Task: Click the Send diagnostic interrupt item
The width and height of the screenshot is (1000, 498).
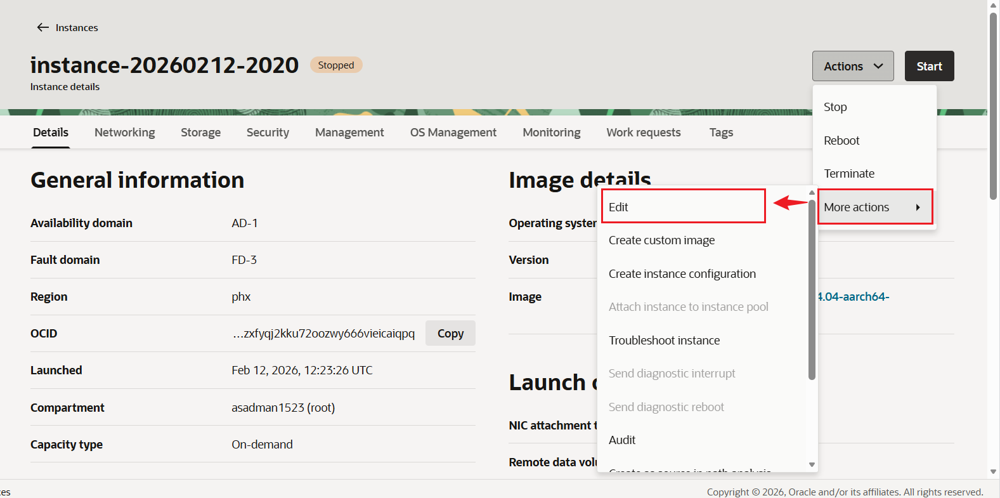Action: [x=703, y=374]
